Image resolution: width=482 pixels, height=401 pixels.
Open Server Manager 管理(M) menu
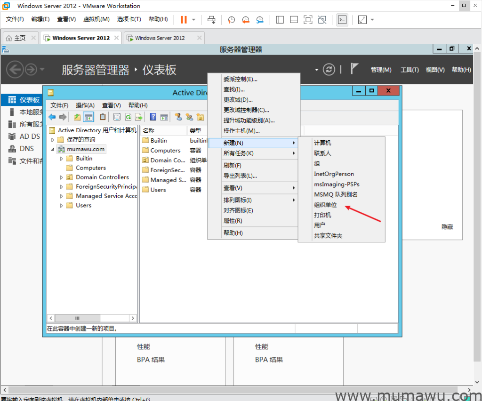(381, 70)
